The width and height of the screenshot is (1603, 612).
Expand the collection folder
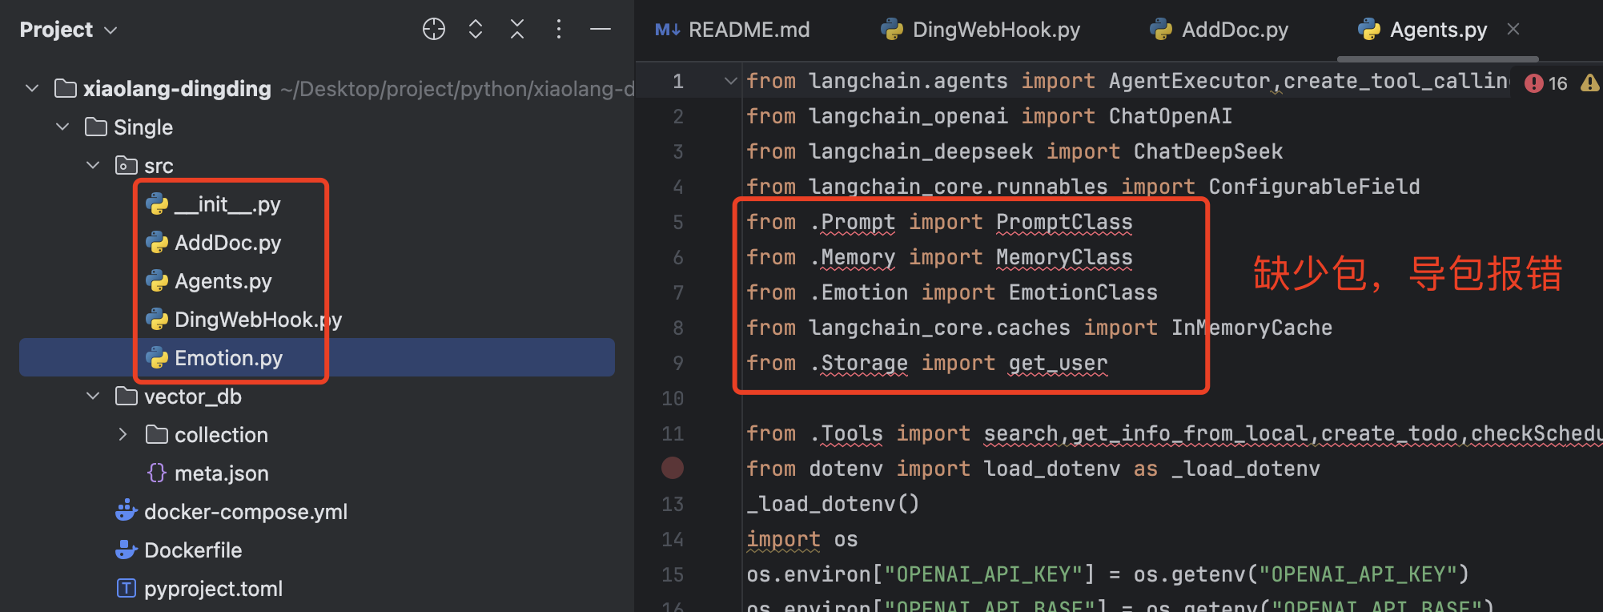[x=123, y=435]
